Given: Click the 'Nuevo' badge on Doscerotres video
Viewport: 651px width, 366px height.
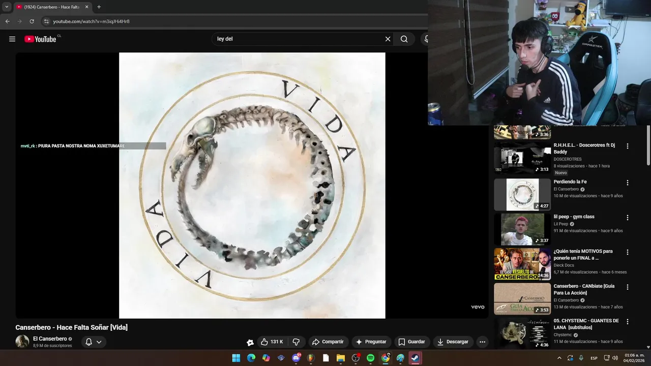Looking at the screenshot, I should point(560,173).
